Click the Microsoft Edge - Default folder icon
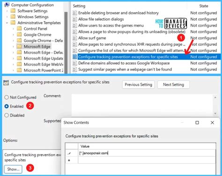The height and width of the screenshot is (176, 222). 19,52
